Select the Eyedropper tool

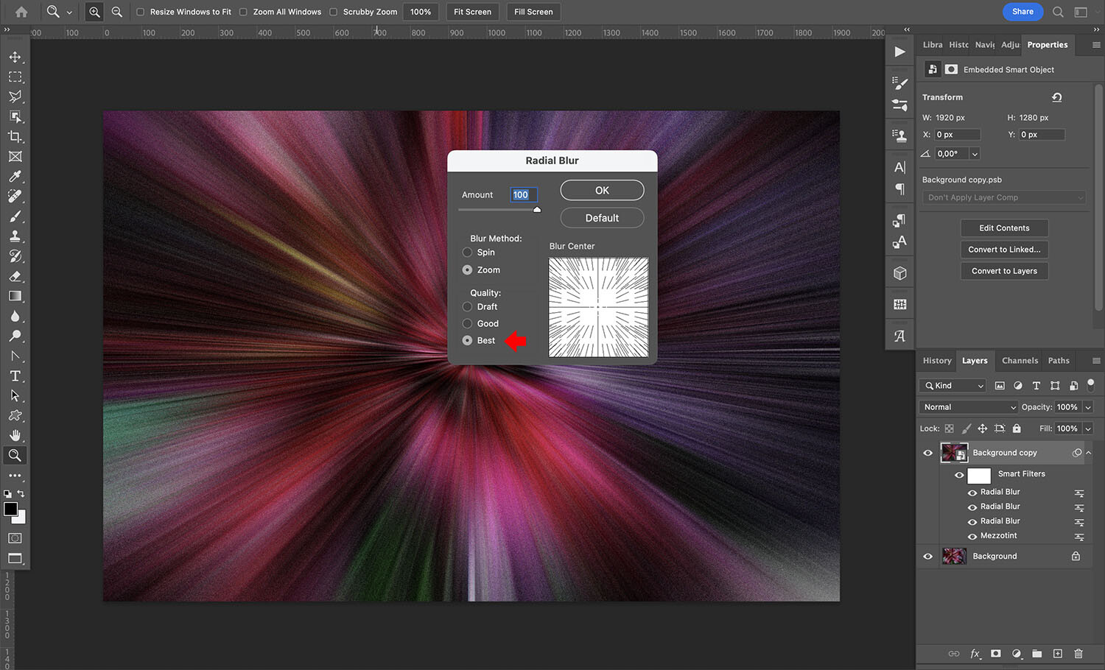15,176
